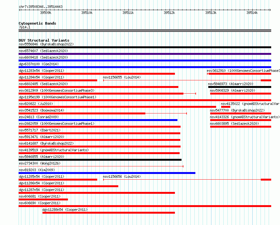Open the nsv6602485 (Sedlazeck2020) label

click(43, 84)
